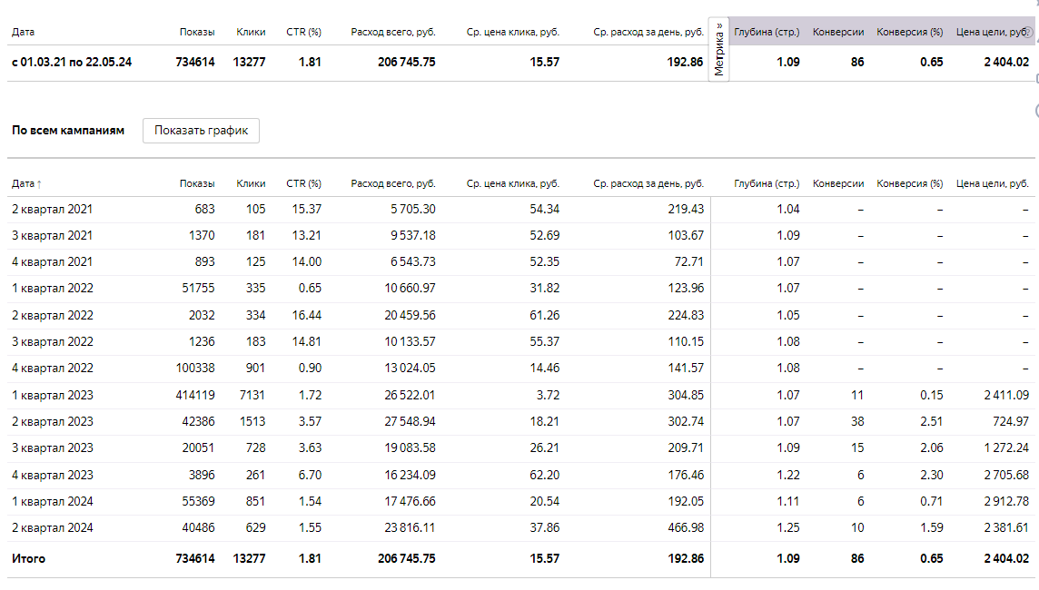Sort quarterly table by "Показы" column header
This screenshot has height=590, width=1039.
(x=197, y=183)
